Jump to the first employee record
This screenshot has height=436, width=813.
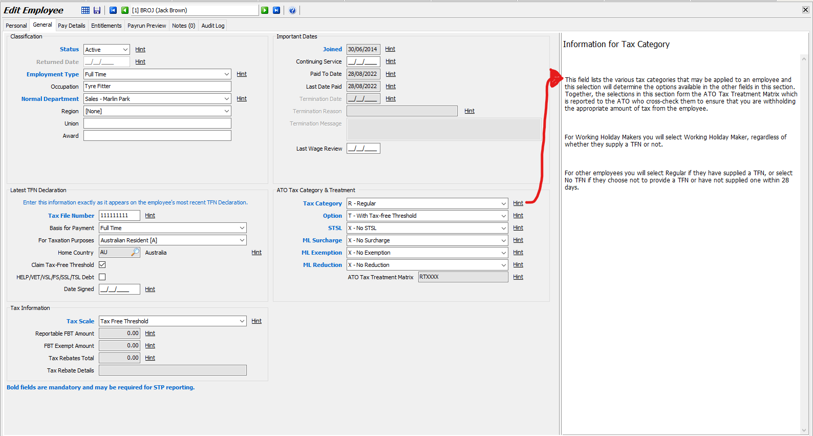click(113, 10)
